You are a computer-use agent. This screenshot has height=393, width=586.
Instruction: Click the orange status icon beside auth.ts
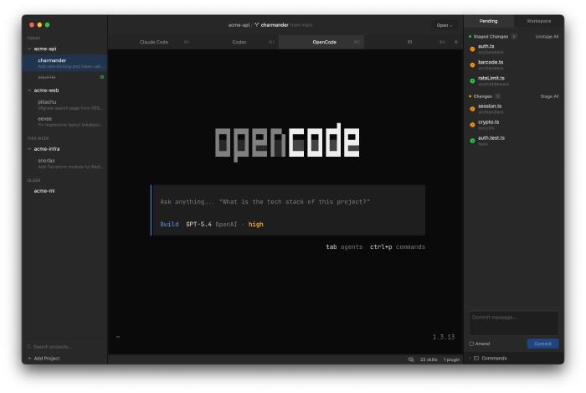pyautogui.click(x=472, y=49)
